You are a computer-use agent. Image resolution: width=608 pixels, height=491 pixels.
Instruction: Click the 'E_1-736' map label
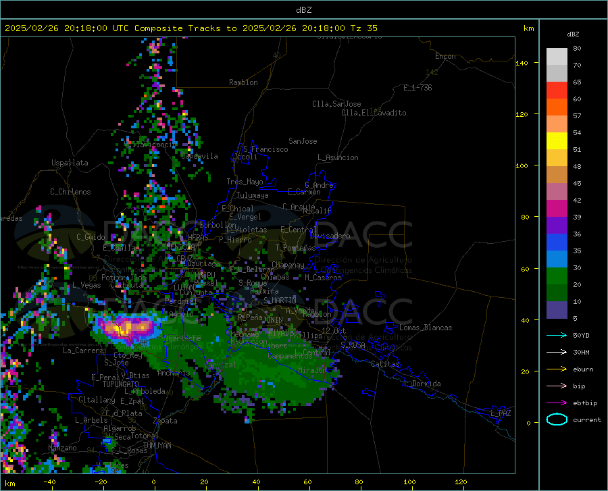click(x=417, y=88)
